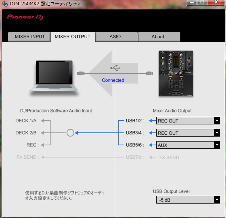Click the Pioneer DJ logo

(25, 17)
